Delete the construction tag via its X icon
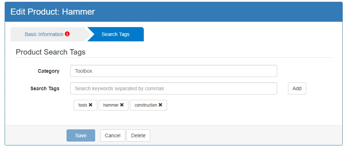The height and width of the screenshot is (149, 347). coord(160,105)
